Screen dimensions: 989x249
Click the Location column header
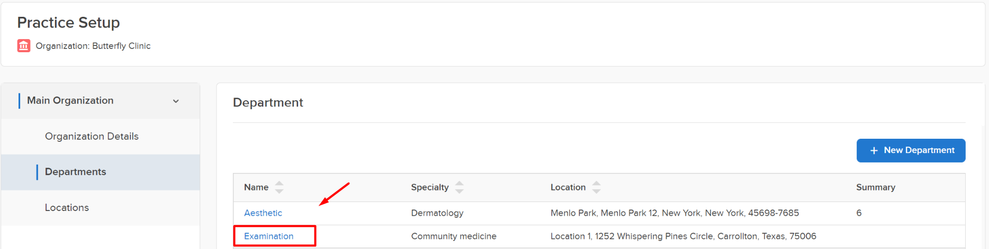[x=568, y=187]
